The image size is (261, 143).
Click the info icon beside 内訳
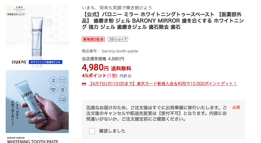tap(130, 76)
